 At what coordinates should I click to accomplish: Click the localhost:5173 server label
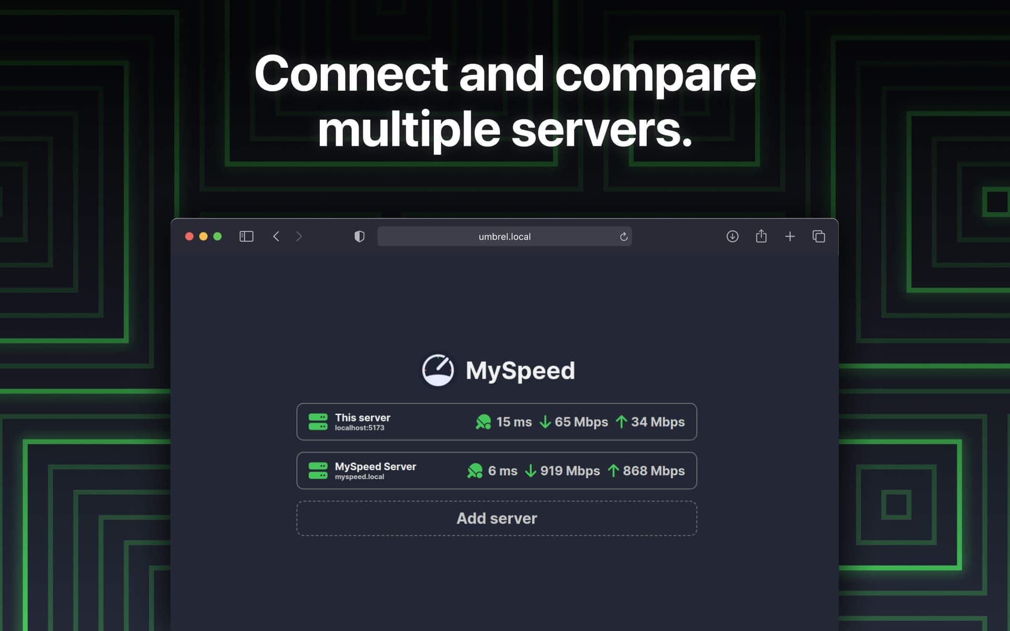tap(360, 428)
